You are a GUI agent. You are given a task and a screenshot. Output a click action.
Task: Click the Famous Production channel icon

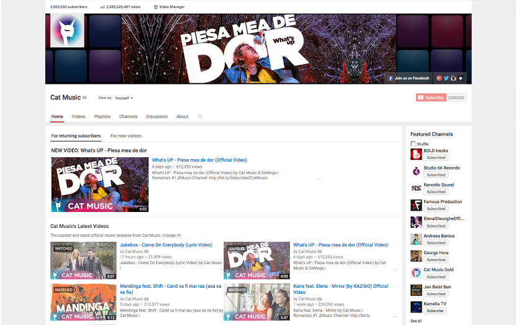[416, 205]
